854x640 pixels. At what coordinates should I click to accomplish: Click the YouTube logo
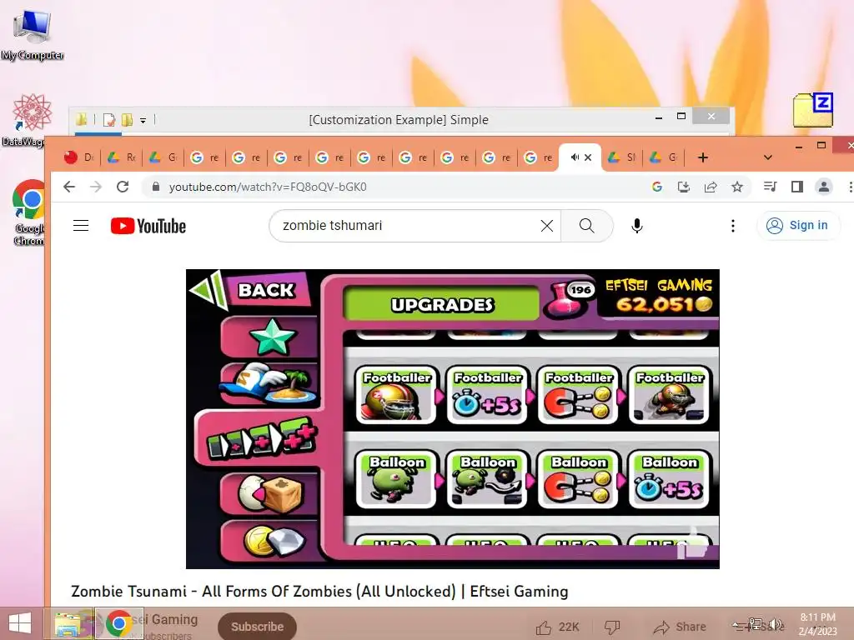coord(148,226)
